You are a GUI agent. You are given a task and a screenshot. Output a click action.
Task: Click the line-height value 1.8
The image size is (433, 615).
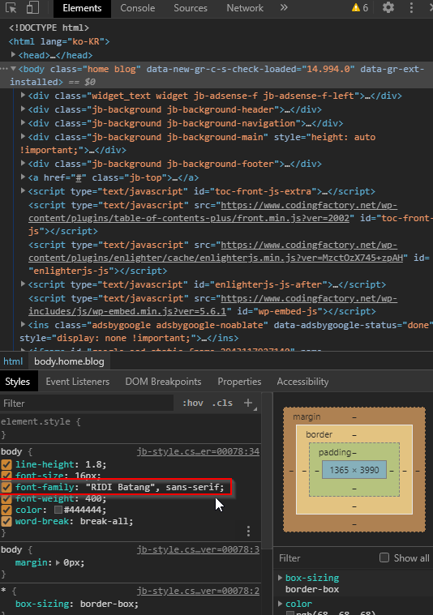click(x=94, y=464)
